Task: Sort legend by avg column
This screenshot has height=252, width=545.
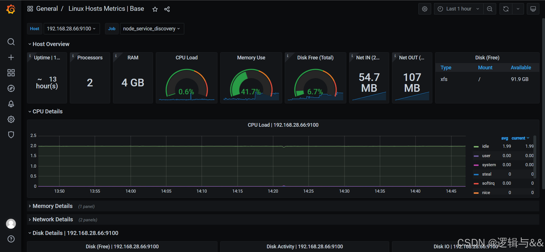Action: click(x=504, y=138)
